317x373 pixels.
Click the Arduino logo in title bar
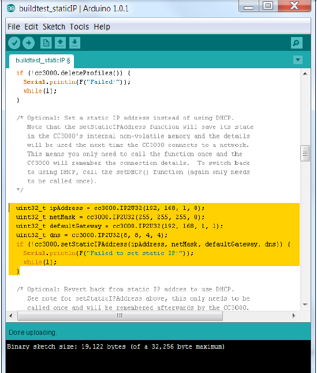11,9
